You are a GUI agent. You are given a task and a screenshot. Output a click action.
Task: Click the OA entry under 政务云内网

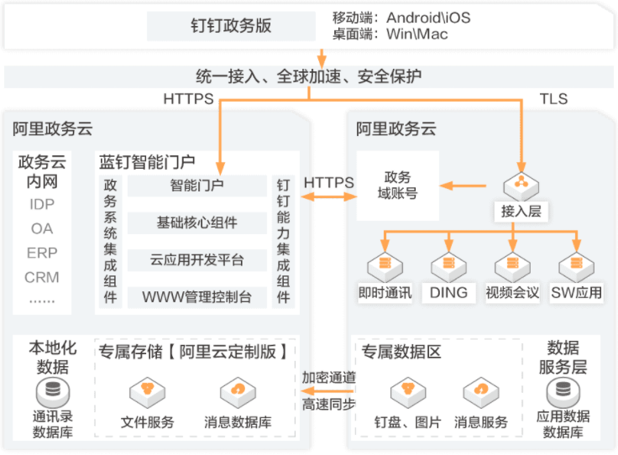[42, 229]
